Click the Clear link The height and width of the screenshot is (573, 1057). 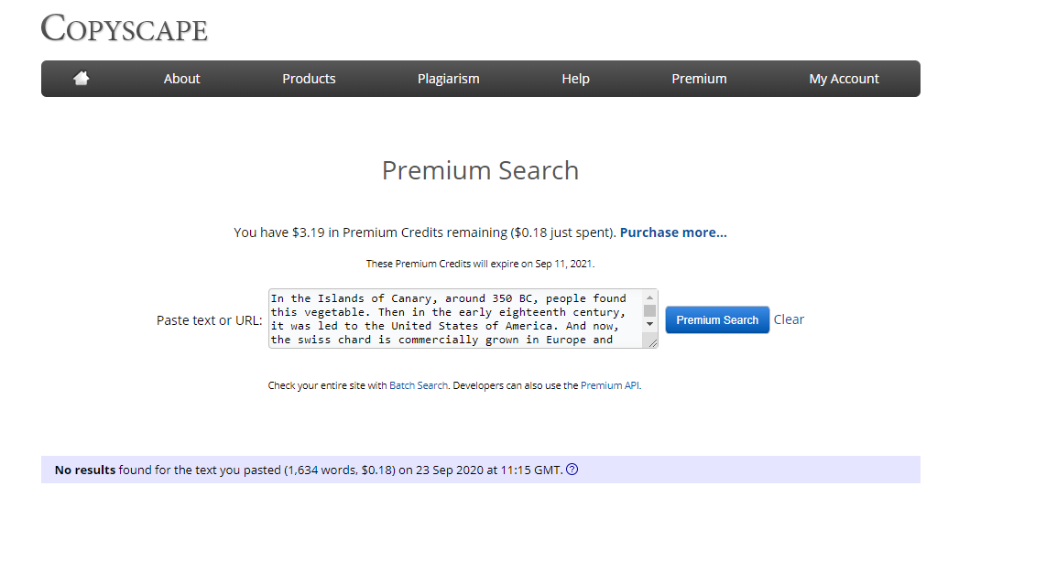pos(789,319)
